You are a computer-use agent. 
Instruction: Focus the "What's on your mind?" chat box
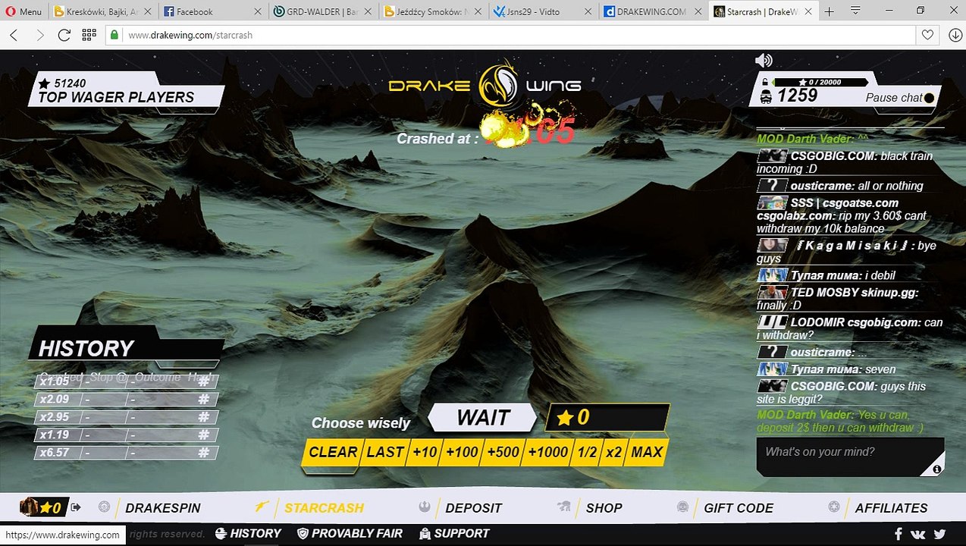click(x=850, y=457)
